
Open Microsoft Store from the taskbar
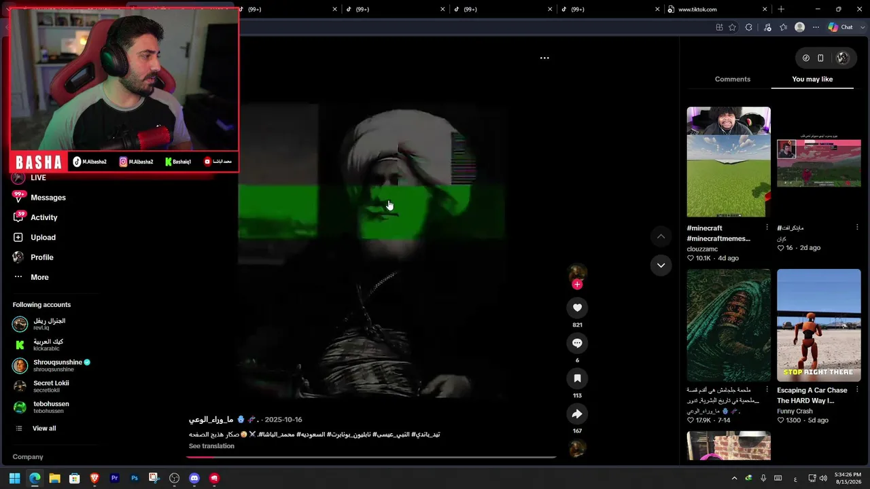point(75,478)
